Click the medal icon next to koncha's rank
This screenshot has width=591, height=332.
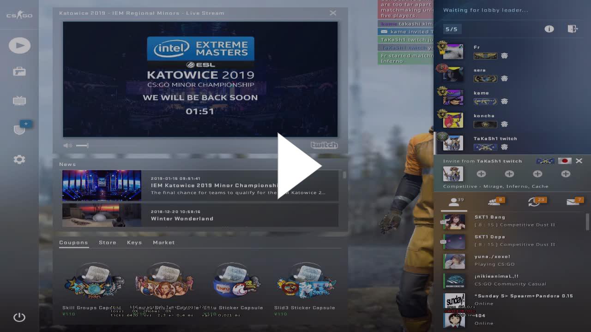[504, 124]
